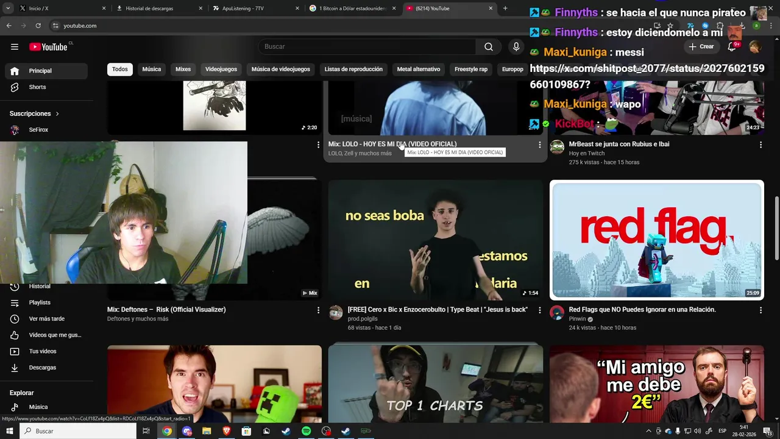The height and width of the screenshot is (439, 780).
Task: Open Ver más tarde list
Action: [46, 319]
